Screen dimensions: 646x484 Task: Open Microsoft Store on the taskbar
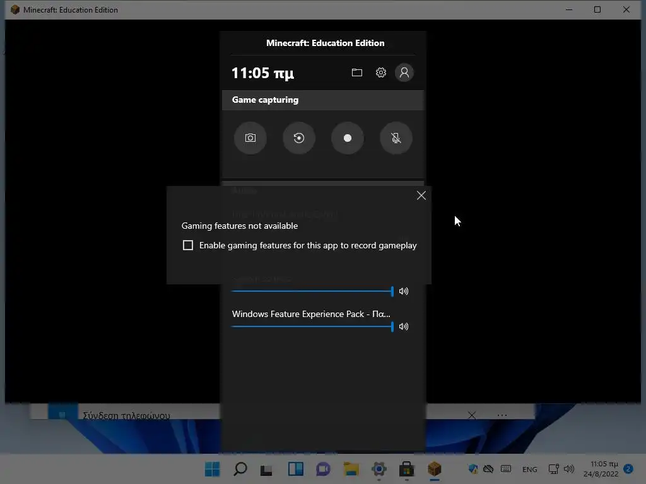[x=407, y=469]
